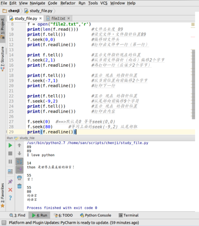
Task: Open the Refactor menu
Action: click(68, 3)
